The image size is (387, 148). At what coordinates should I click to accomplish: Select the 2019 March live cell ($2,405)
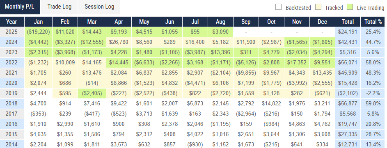92,93
